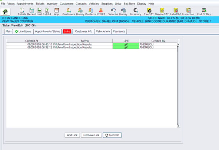The height and width of the screenshot is (150, 219).
Task: Click the table scrollbar down arrow
Action: click(x=179, y=126)
